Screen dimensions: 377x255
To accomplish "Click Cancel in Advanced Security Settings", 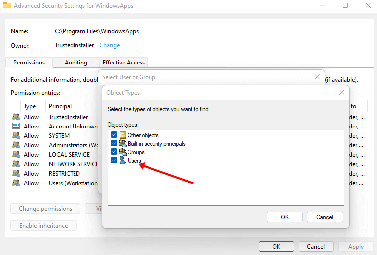I will click(x=316, y=247).
